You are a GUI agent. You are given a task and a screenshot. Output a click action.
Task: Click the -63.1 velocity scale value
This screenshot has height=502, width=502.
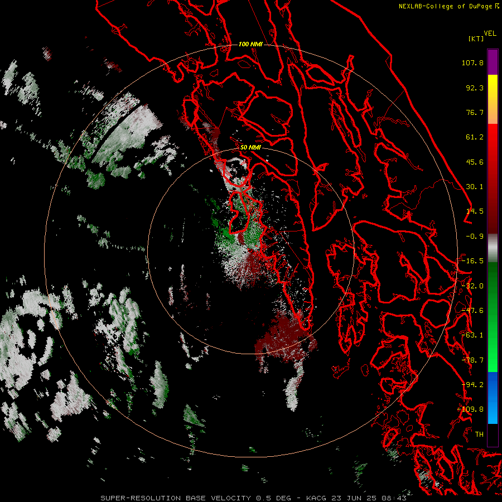(x=472, y=335)
